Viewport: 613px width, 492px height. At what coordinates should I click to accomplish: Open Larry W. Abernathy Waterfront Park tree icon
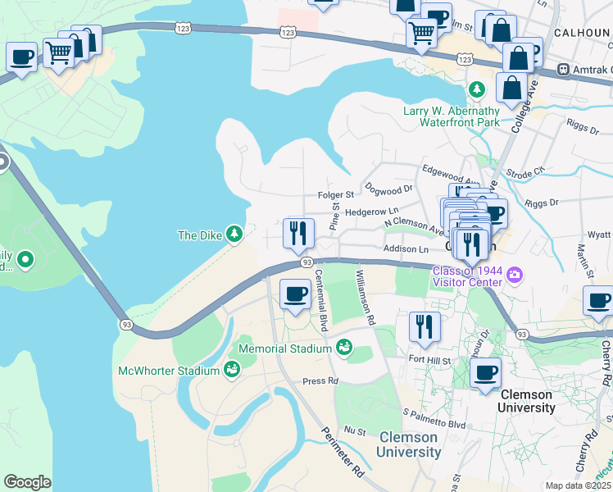[x=477, y=90]
